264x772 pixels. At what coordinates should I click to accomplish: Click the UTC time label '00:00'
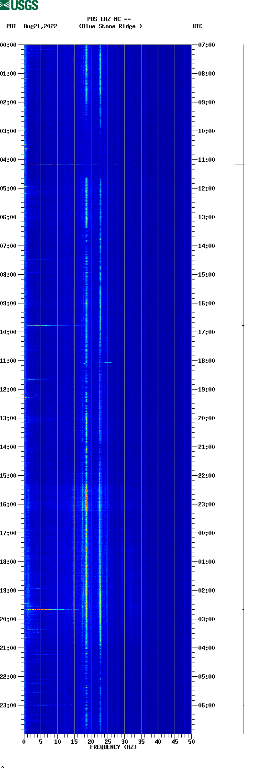click(207, 533)
